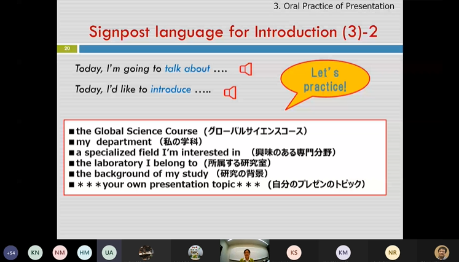Select the KN participant avatar

click(x=35, y=253)
